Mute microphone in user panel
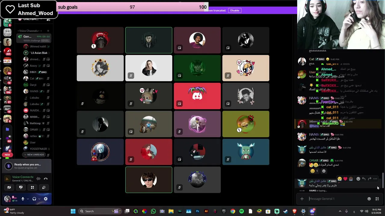This screenshot has width=385, height=216. 23,199
